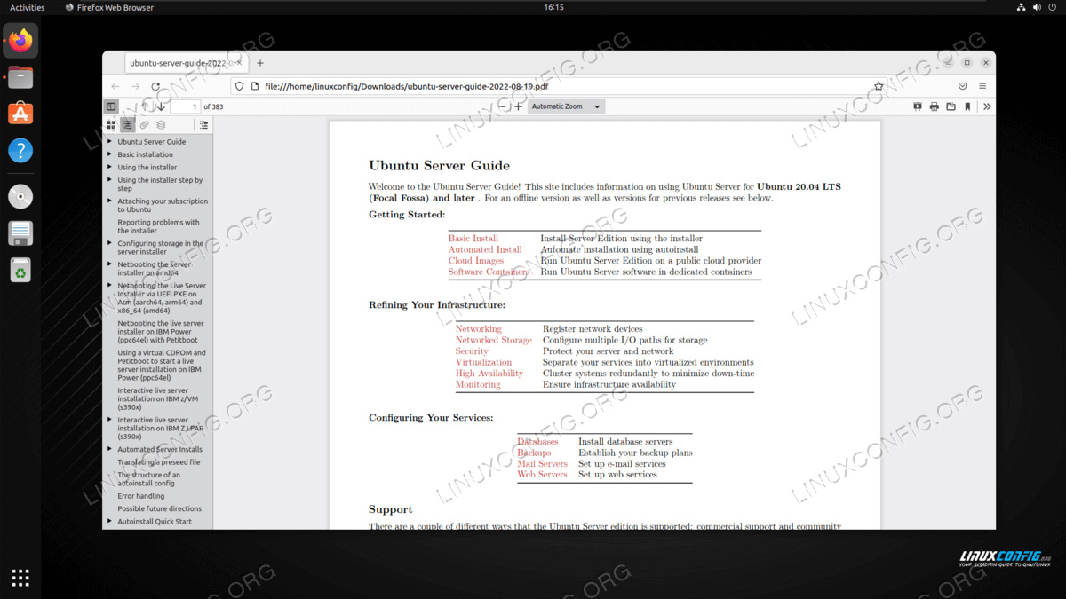The height and width of the screenshot is (599, 1066).
Task: Follow the Software Containers link
Action: (489, 272)
